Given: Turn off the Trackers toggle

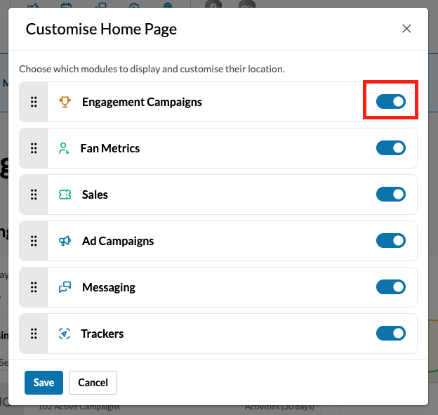Looking at the screenshot, I should [x=391, y=334].
